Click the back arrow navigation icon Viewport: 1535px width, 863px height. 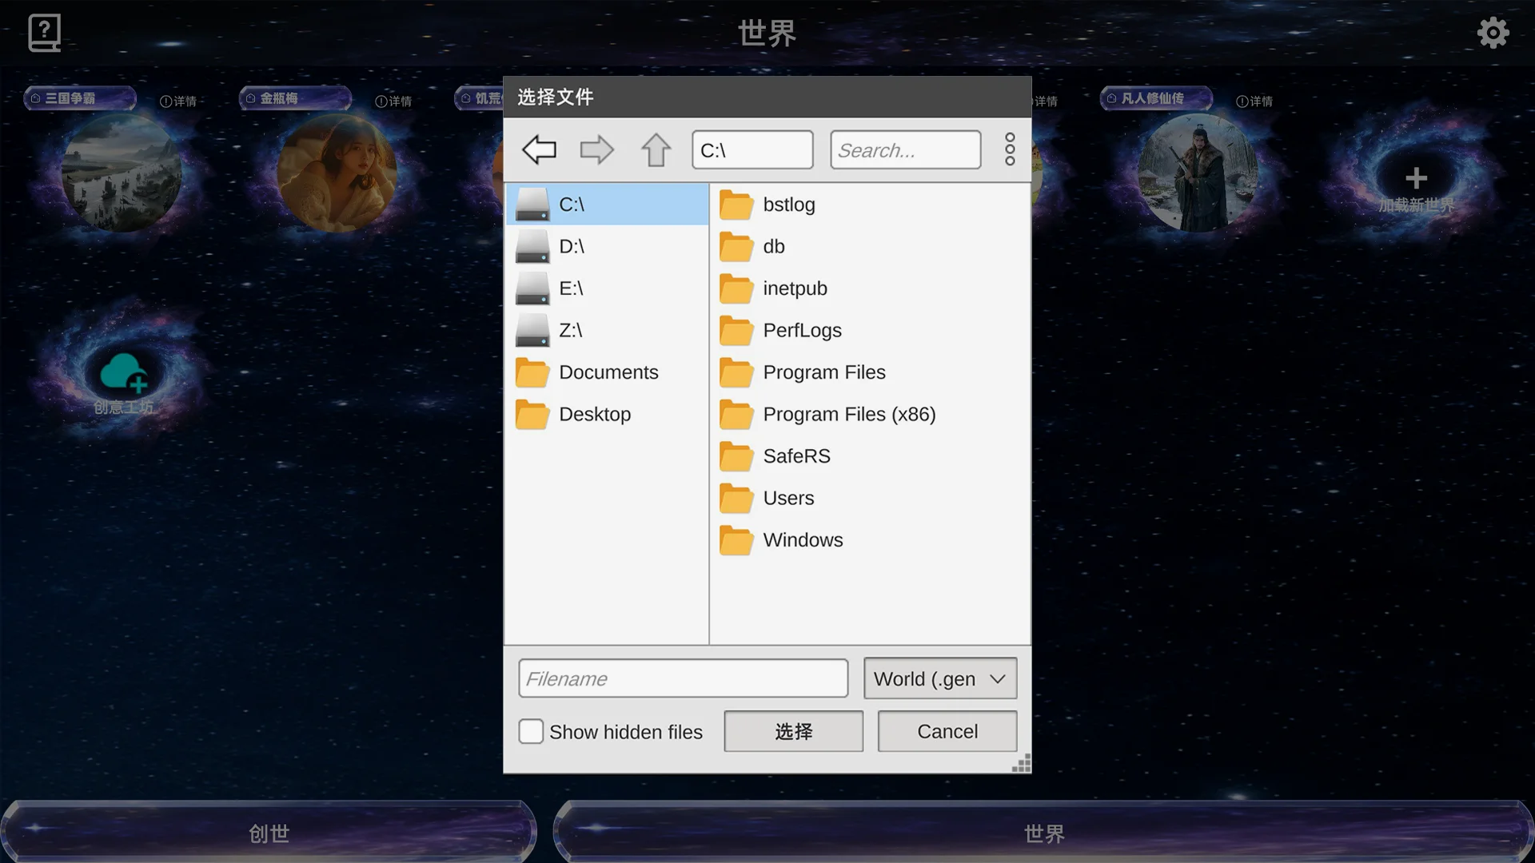pyautogui.click(x=539, y=149)
